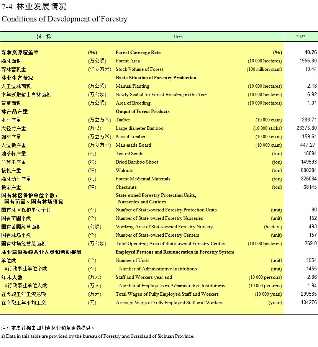
Task: Click the value 1.94 for administrative employees
Action: 312,285
